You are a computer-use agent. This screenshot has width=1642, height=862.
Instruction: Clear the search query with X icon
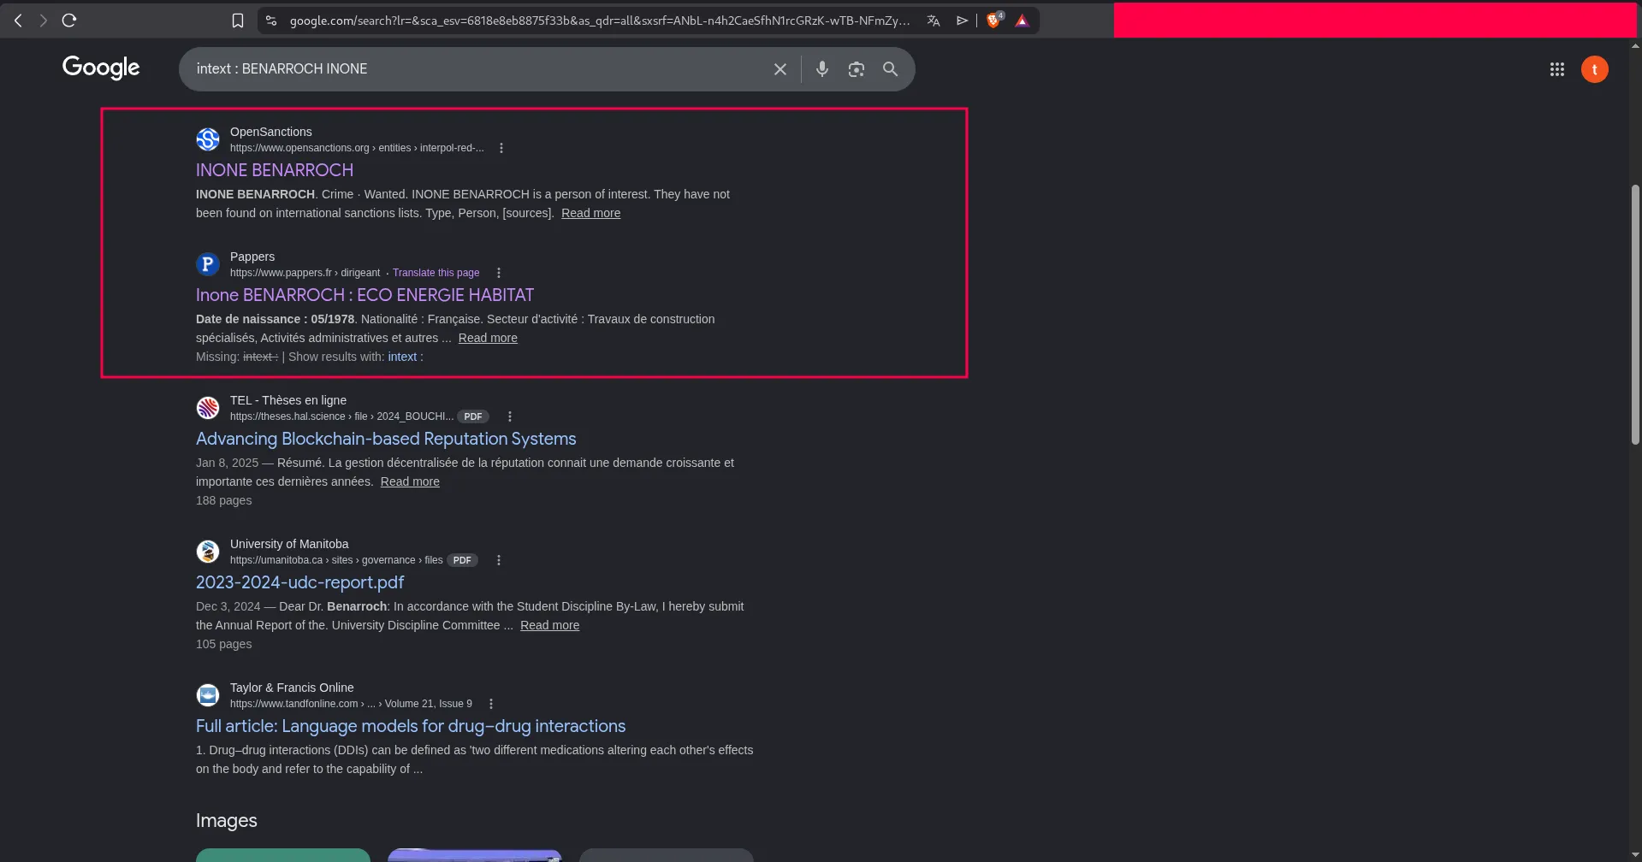click(780, 69)
